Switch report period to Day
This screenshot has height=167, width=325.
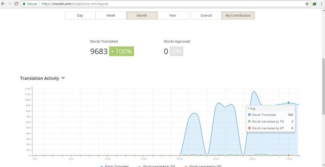click(80, 15)
